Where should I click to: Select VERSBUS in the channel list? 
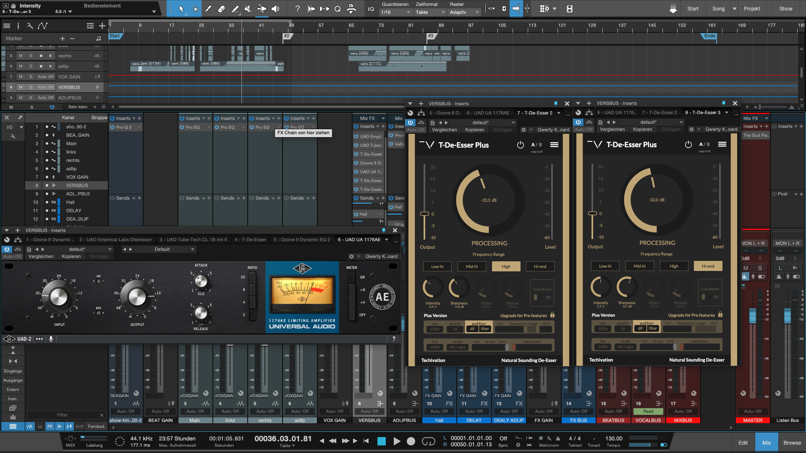pos(77,185)
